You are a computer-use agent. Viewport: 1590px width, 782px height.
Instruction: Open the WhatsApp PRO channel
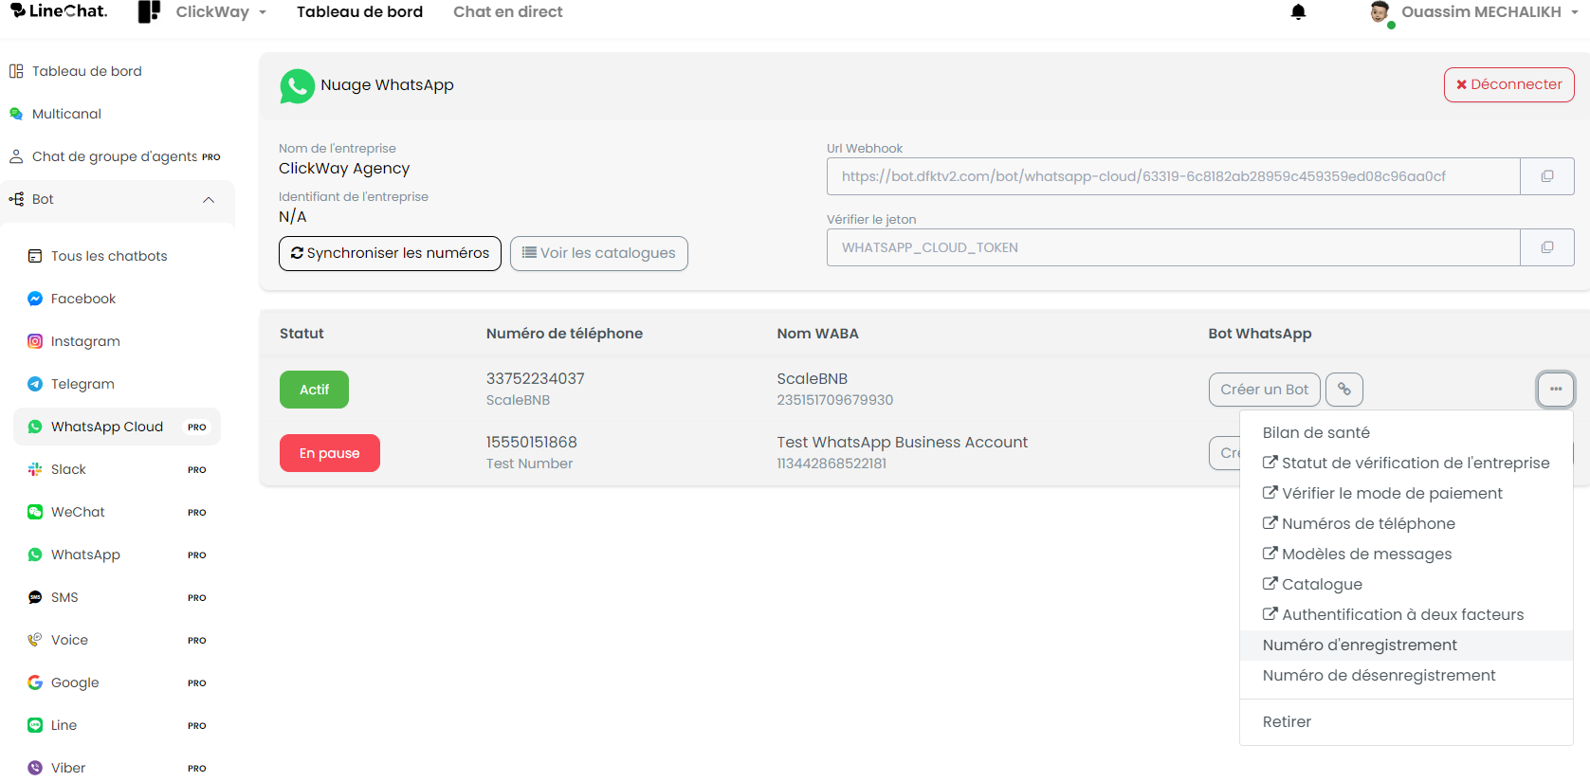[85, 555]
